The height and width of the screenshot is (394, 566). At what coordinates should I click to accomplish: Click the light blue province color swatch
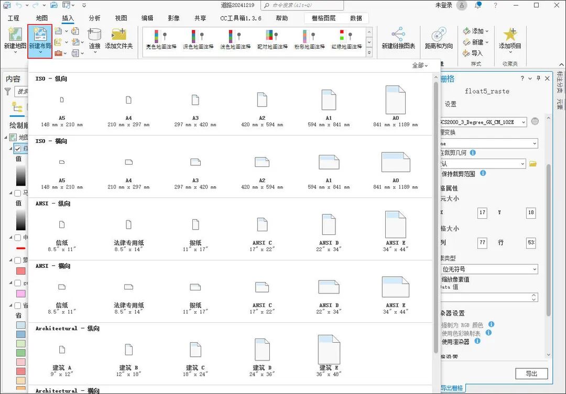(21, 325)
